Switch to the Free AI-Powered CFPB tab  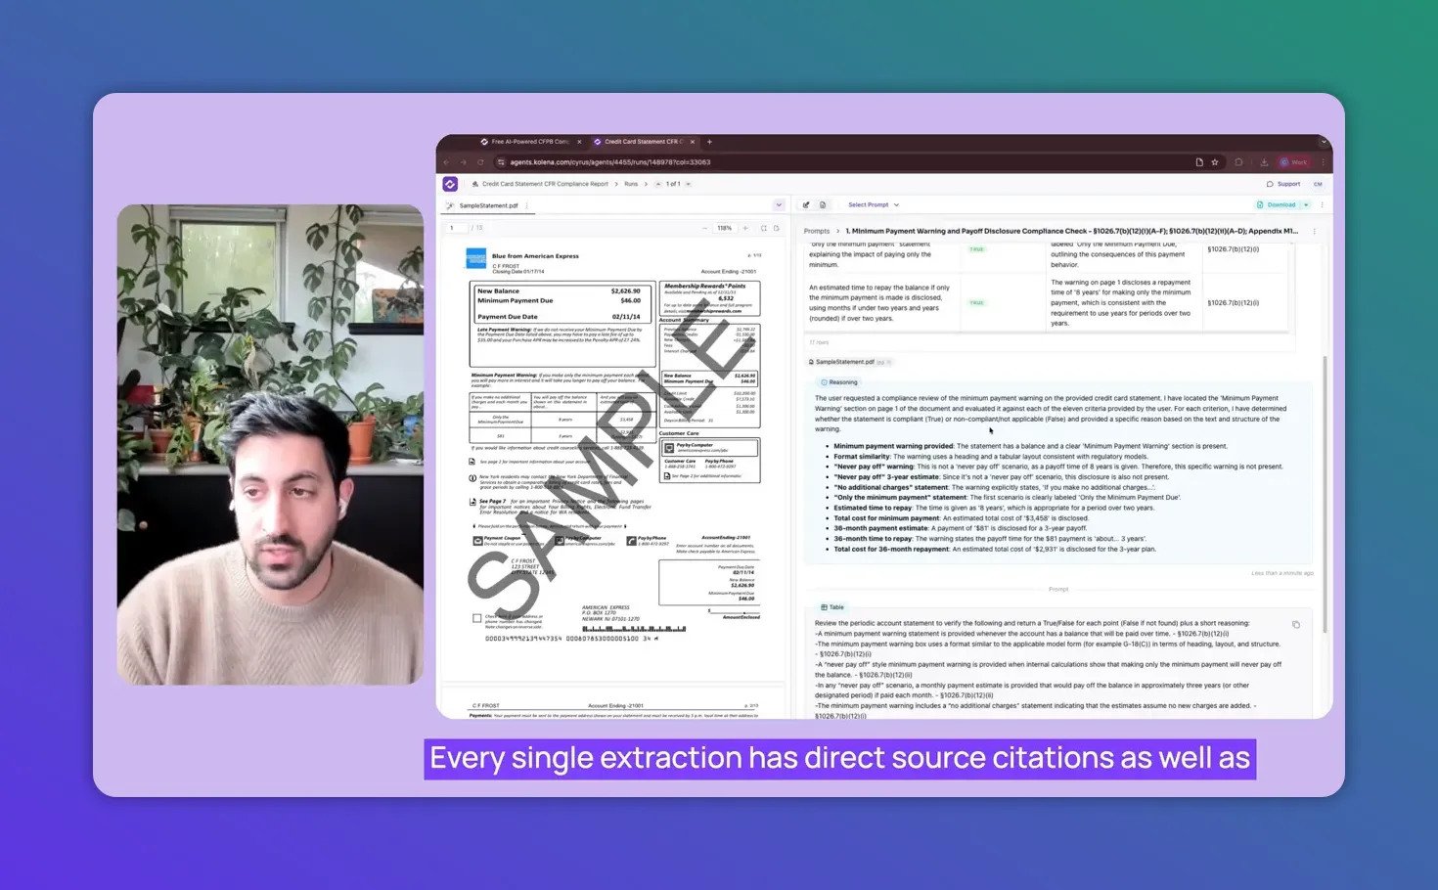click(529, 142)
